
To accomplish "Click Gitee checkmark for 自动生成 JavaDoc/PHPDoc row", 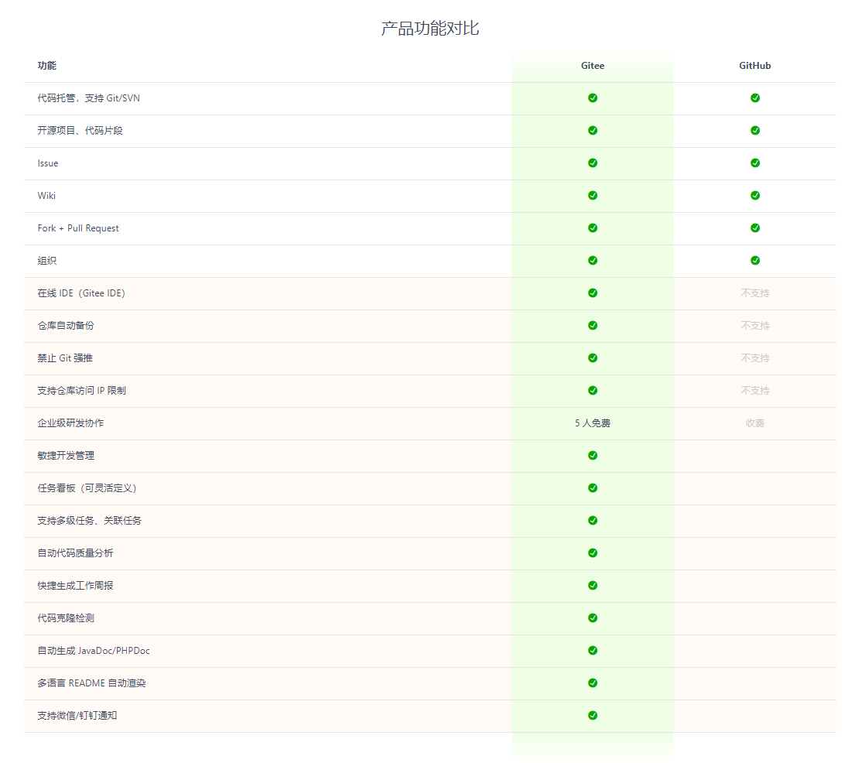I will [x=593, y=650].
